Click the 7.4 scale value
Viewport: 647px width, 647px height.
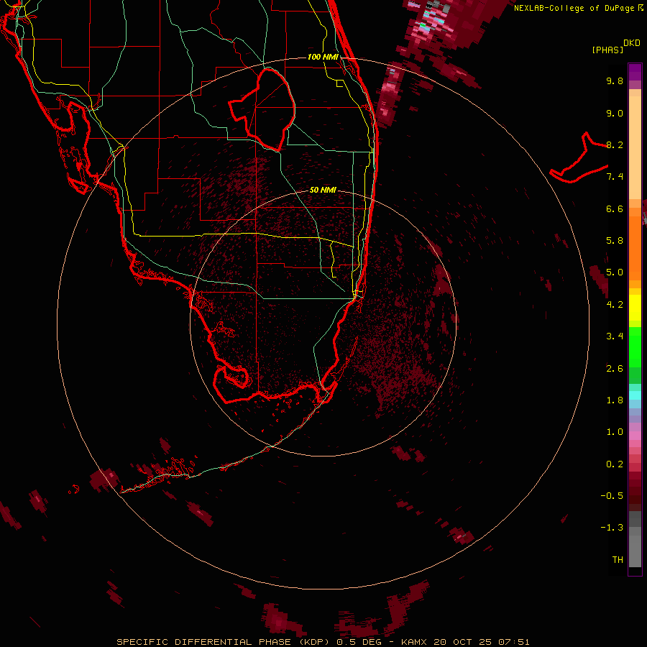615,177
